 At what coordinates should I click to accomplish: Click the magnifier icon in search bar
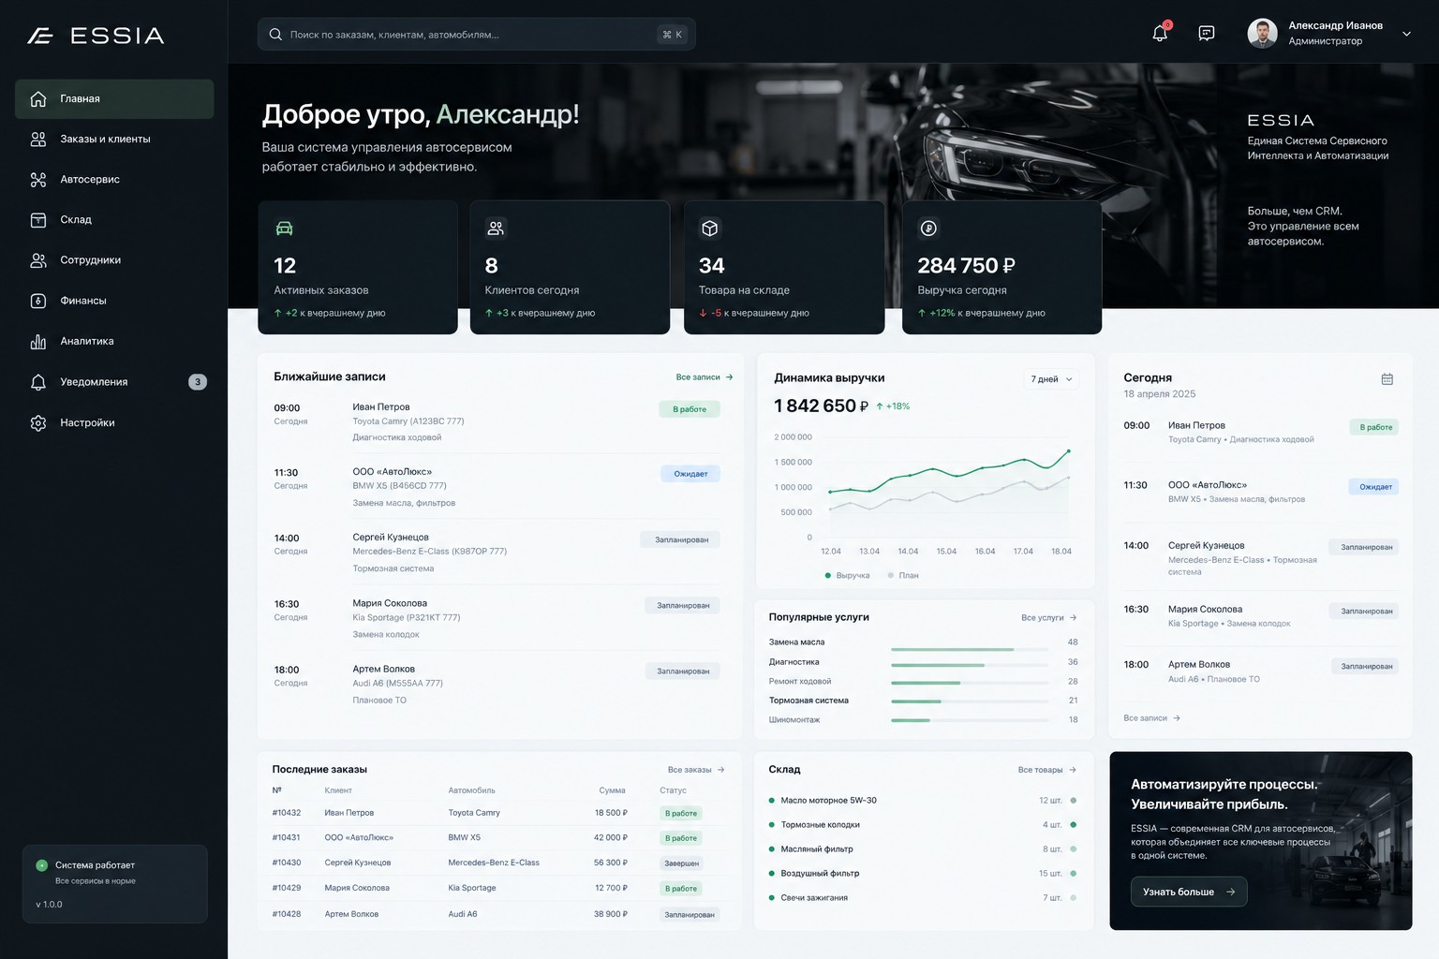coord(275,35)
